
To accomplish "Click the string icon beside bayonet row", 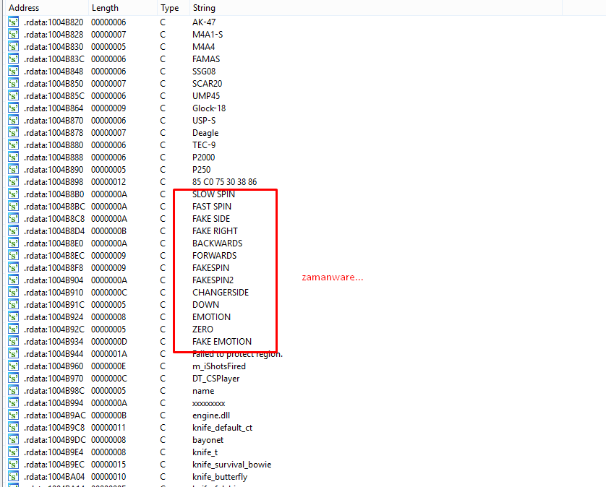I will point(13,440).
